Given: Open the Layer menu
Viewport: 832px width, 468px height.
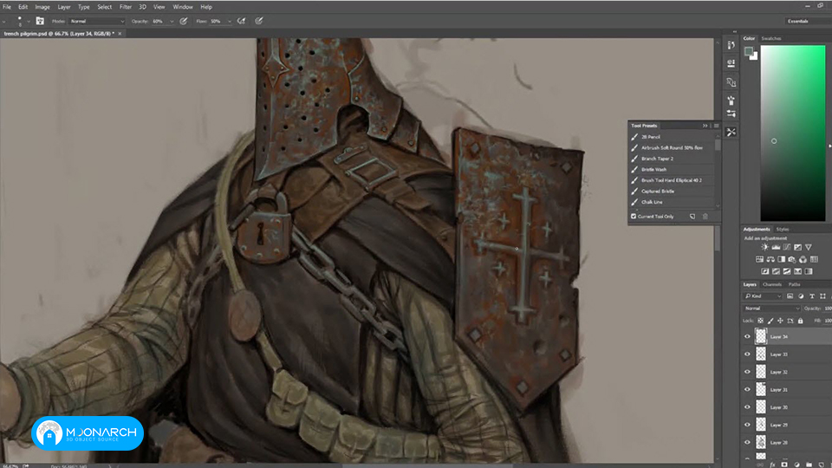Looking at the screenshot, I should pos(64,7).
